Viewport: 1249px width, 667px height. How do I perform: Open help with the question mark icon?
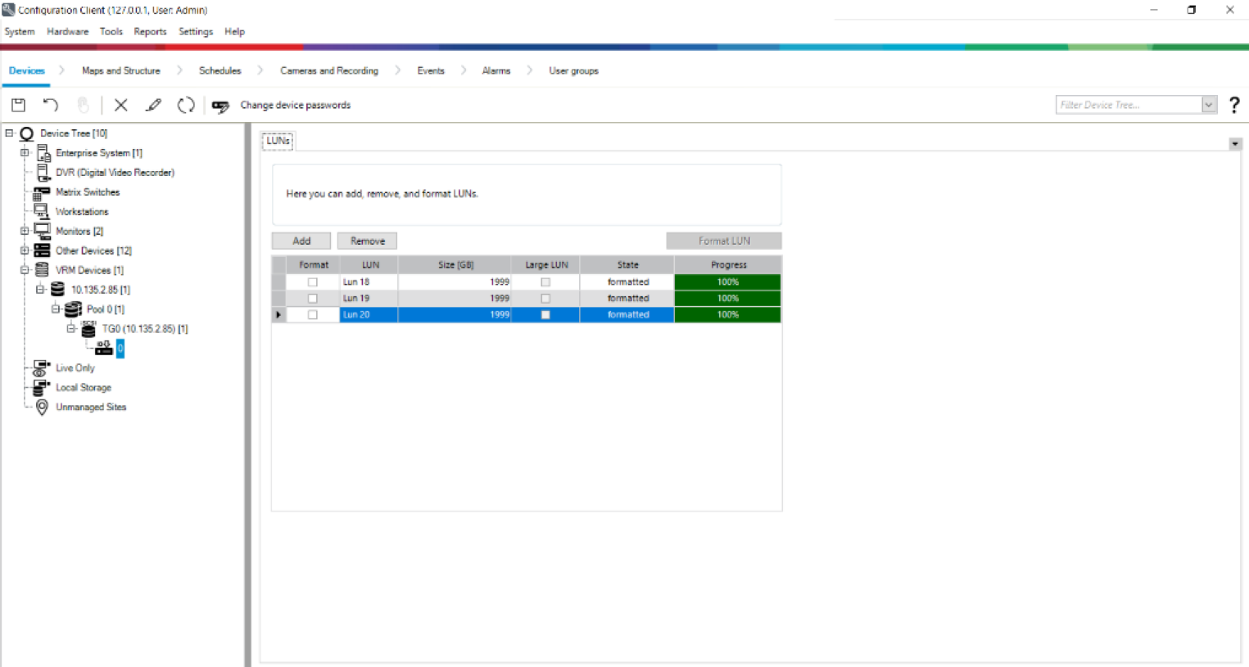[1233, 105]
